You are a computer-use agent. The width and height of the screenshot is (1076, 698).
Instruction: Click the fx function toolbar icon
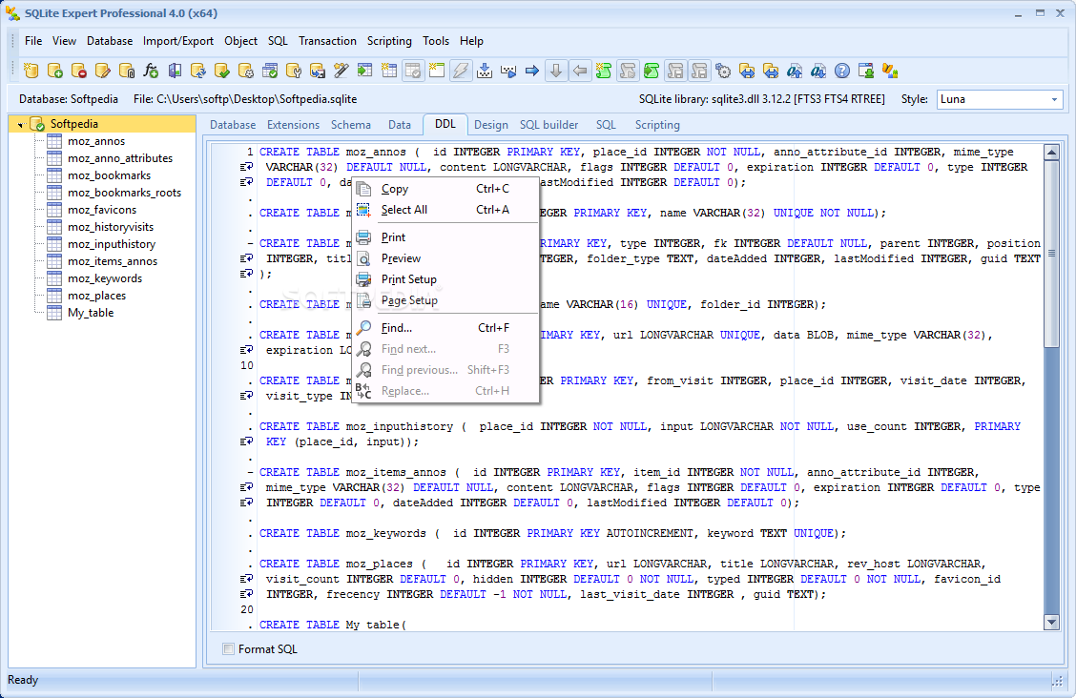[151, 71]
